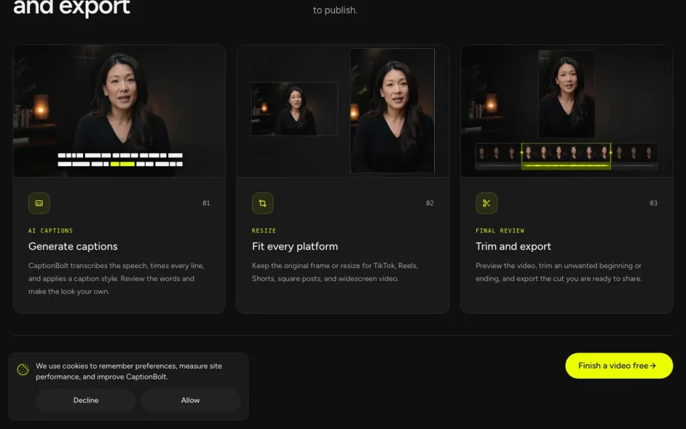Click the crop resize icon
The width and height of the screenshot is (686, 429).
pyautogui.click(x=263, y=203)
